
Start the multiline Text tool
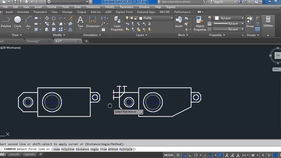[80, 22]
